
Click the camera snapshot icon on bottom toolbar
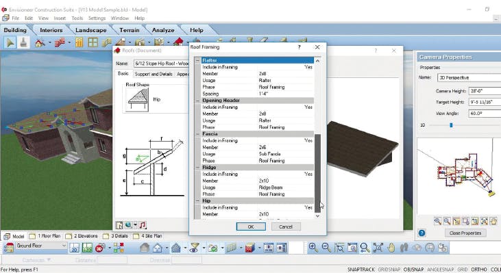pos(212,248)
